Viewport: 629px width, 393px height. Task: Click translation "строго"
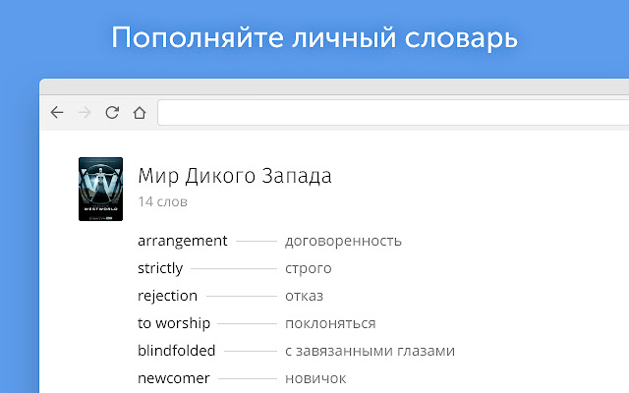click(x=308, y=268)
